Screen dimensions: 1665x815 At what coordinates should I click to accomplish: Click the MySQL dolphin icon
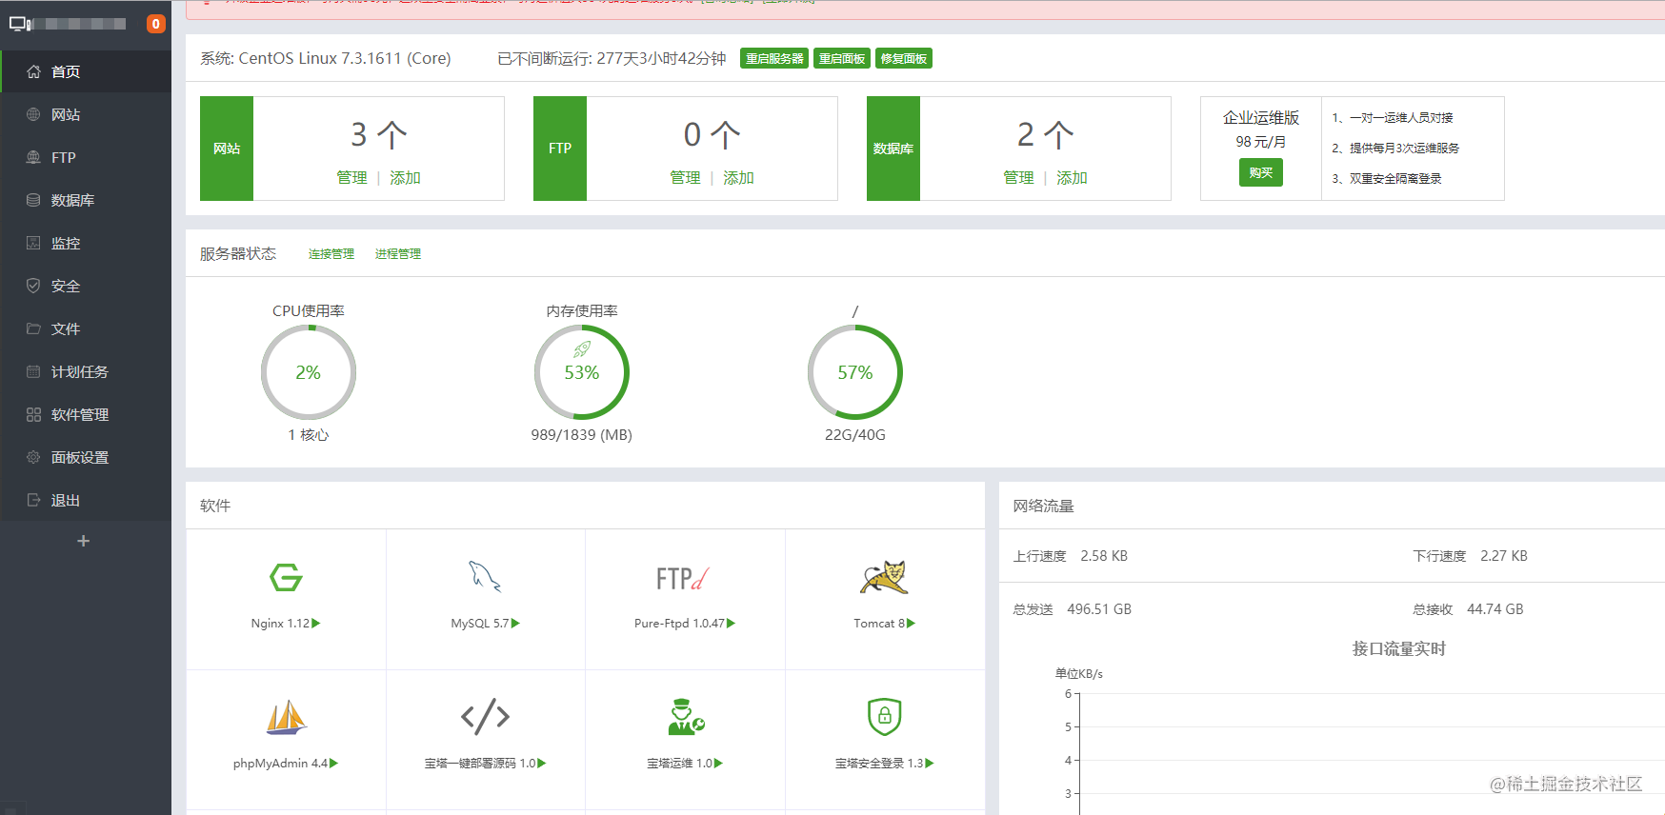click(x=485, y=577)
